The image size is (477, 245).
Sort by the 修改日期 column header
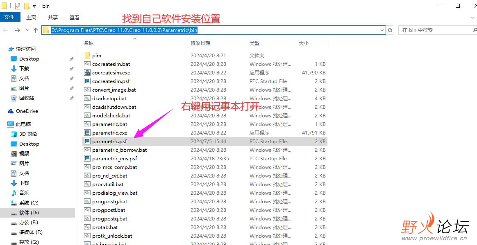(x=200, y=43)
